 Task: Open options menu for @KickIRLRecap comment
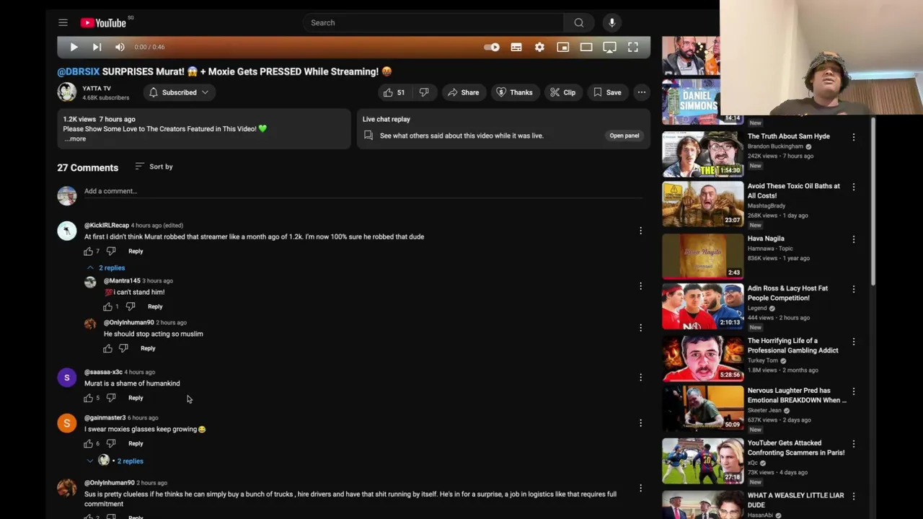[x=640, y=231]
